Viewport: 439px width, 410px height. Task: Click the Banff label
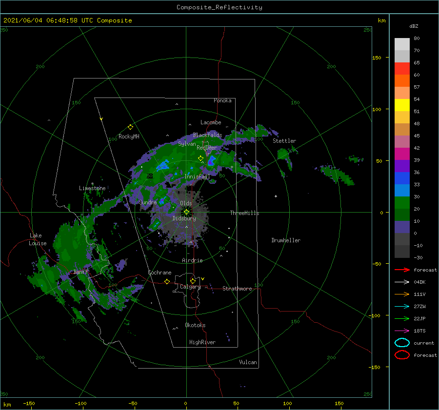pos(80,272)
